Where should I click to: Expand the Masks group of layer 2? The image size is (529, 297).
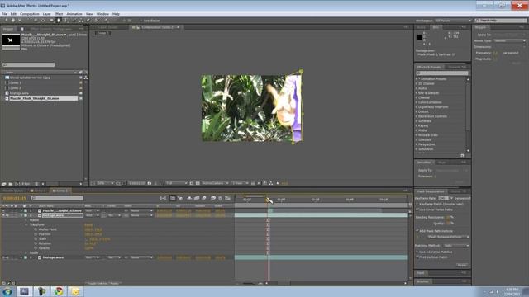point(26,220)
